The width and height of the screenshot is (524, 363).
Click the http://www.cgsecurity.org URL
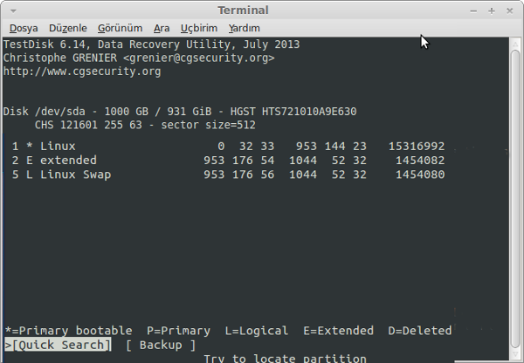(82, 72)
